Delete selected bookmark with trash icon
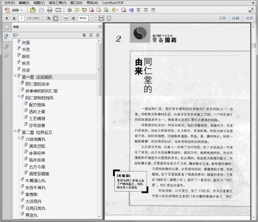 pos(84,35)
